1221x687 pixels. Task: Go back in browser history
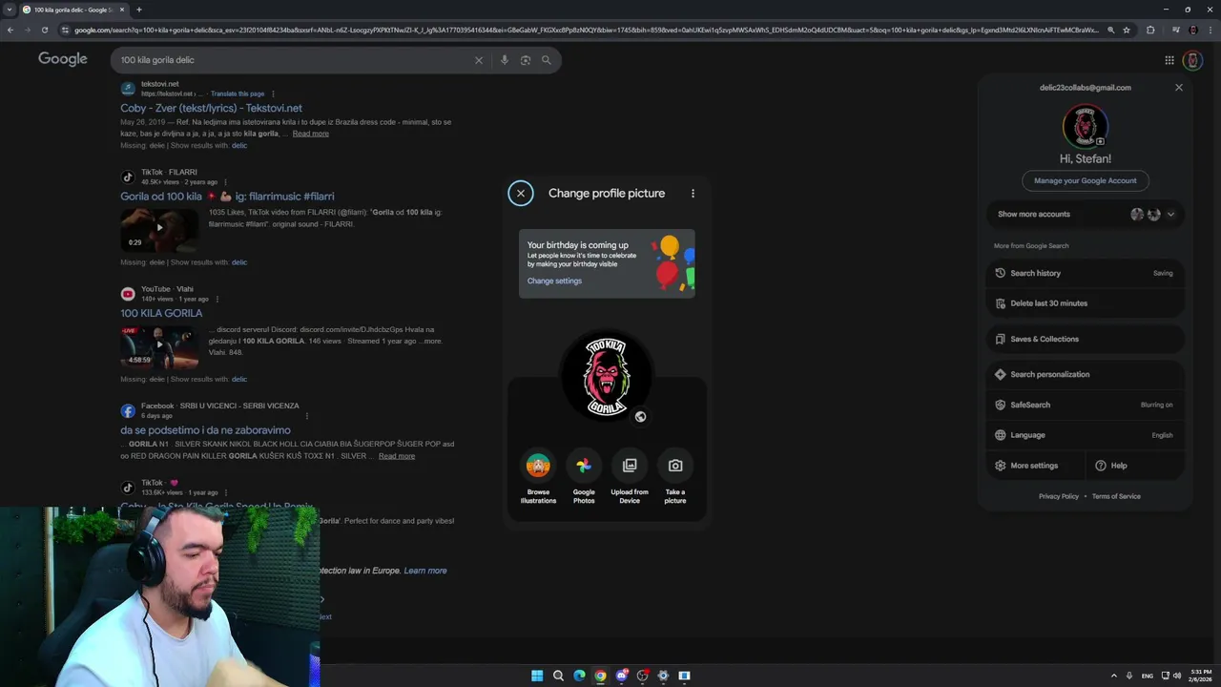click(10, 30)
